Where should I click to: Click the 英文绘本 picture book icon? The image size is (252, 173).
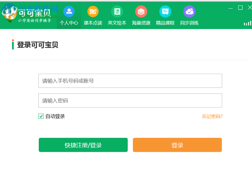coord(117,11)
